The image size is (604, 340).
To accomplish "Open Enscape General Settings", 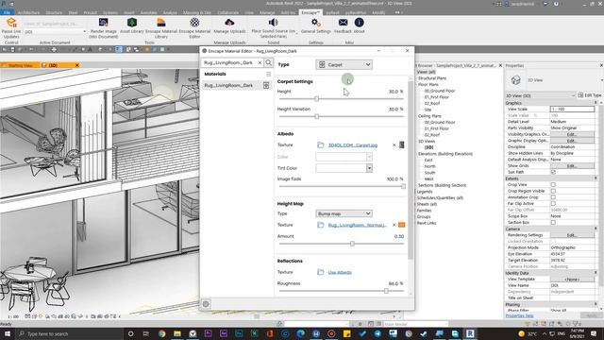I will [x=315, y=23].
